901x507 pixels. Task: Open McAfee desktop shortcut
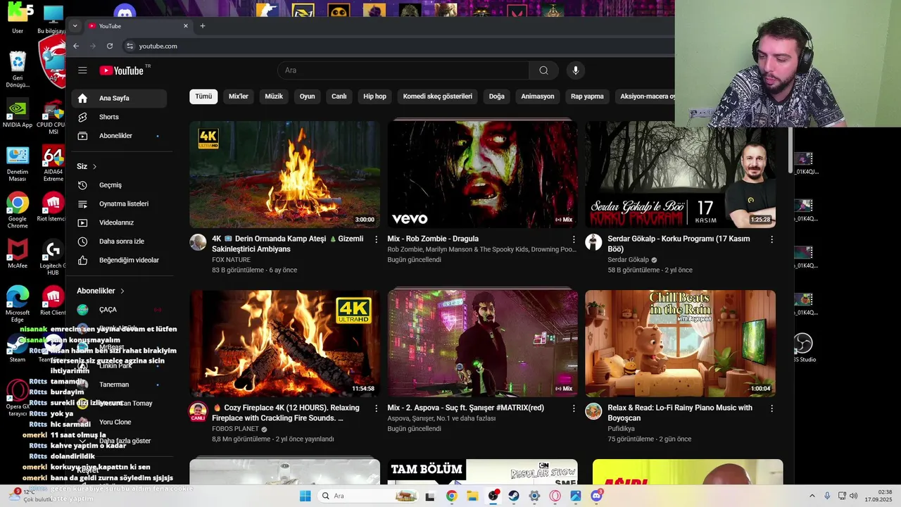pos(17,254)
